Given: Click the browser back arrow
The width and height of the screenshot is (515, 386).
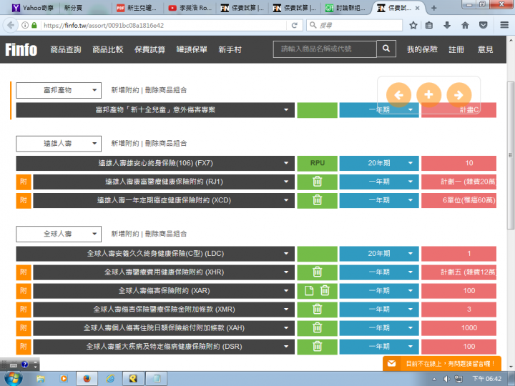Looking at the screenshot, I should 11,25.
